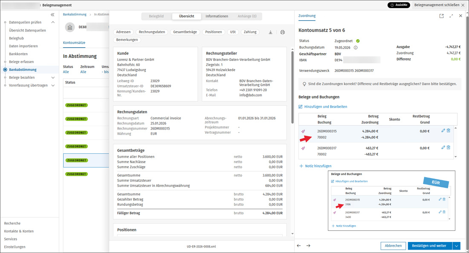469x253 pixels.
Task: Maximize the Zuordnung panel
Action: point(451,16)
